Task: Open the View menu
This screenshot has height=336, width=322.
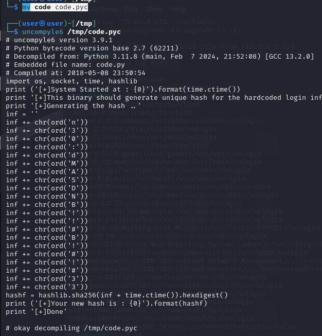Action: point(154,9)
